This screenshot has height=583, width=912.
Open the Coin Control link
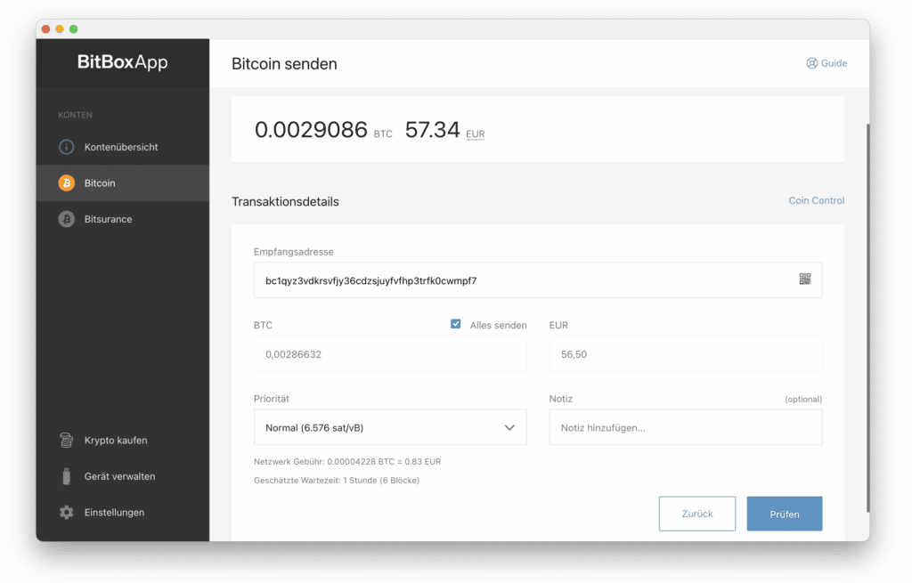point(816,200)
